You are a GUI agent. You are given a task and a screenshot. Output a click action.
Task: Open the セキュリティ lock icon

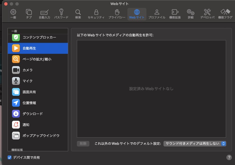[x=96, y=12]
